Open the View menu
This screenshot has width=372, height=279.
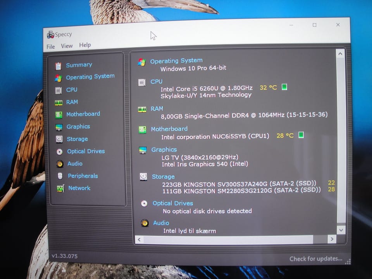[67, 46]
